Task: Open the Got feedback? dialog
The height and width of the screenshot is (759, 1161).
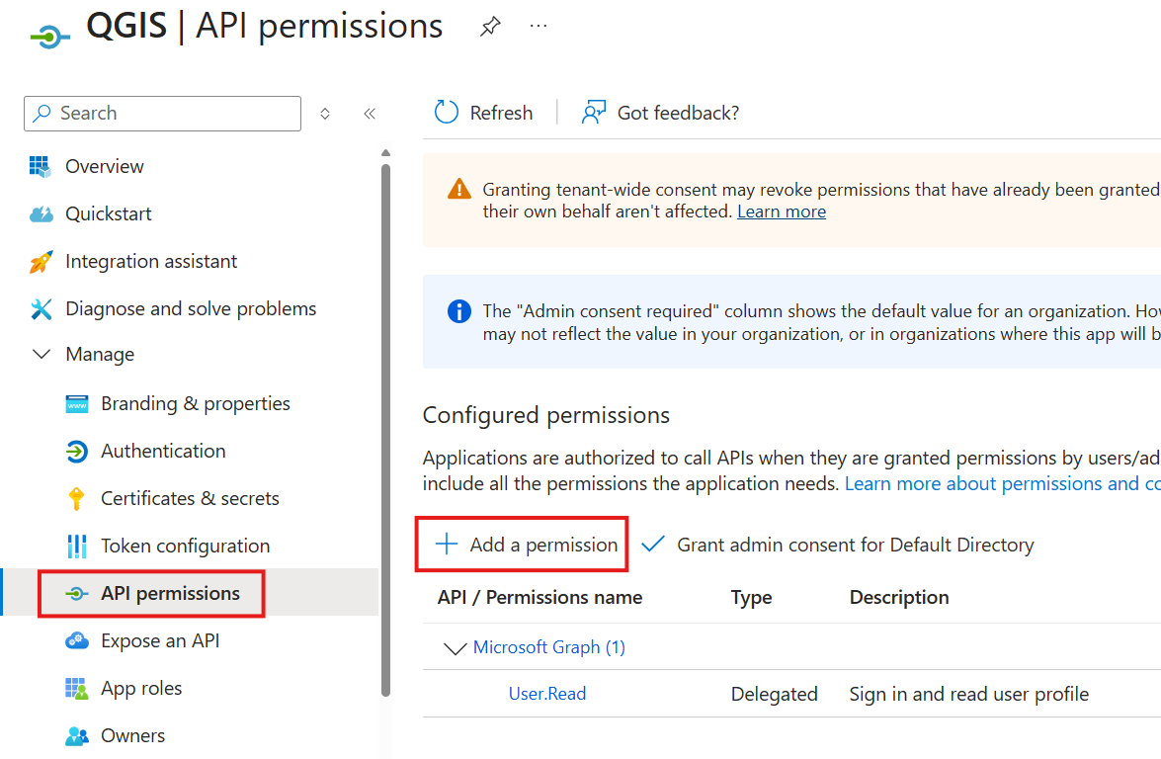Action: (x=660, y=112)
